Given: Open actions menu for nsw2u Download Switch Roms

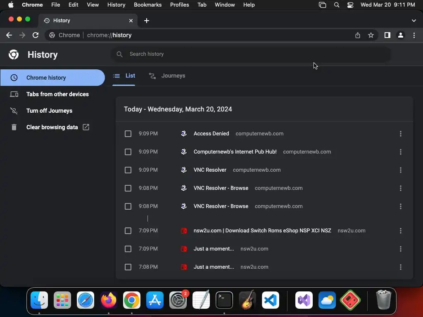Looking at the screenshot, I should (400, 231).
